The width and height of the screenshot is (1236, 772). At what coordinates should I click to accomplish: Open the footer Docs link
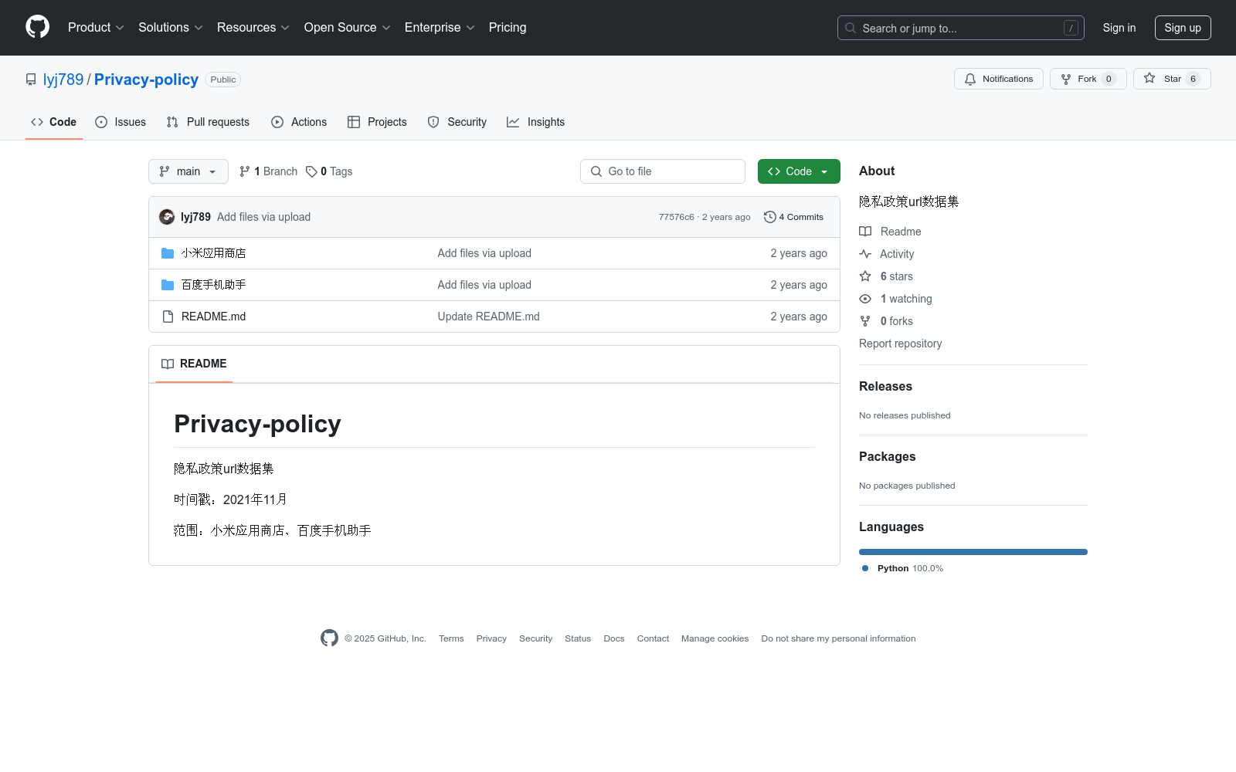(x=614, y=638)
